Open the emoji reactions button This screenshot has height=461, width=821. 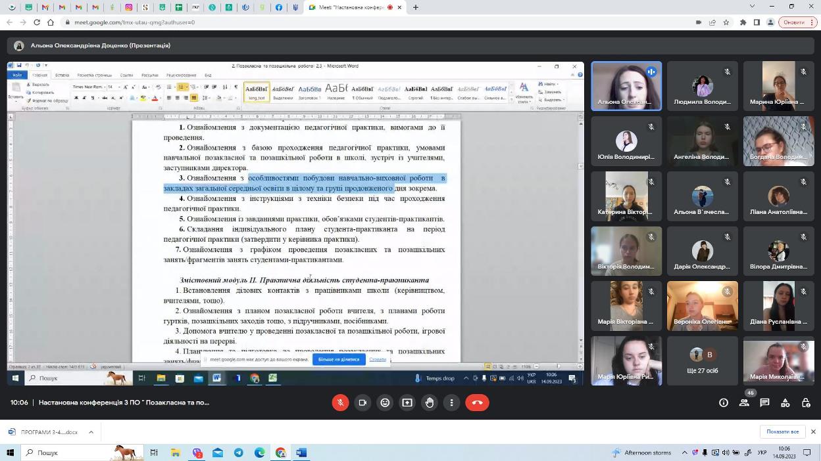point(385,403)
